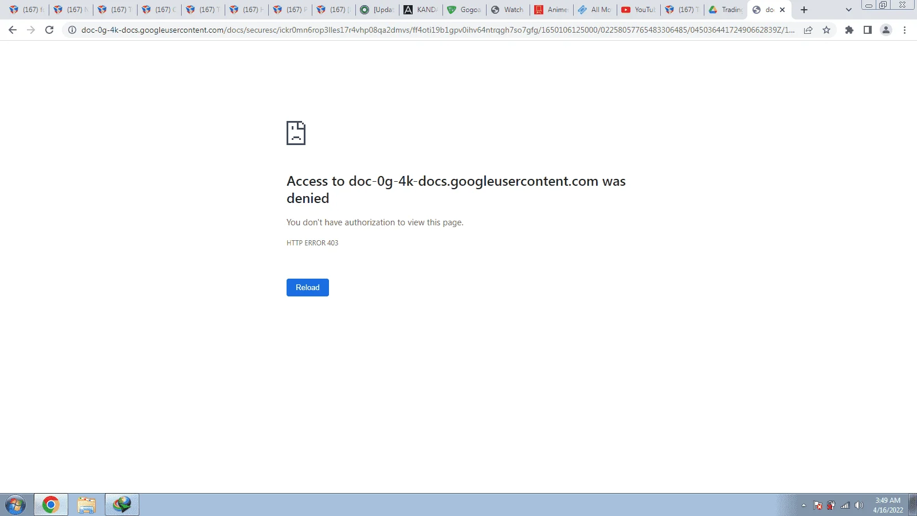
Task: Switch to the YouTube tab
Action: (x=638, y=10)
